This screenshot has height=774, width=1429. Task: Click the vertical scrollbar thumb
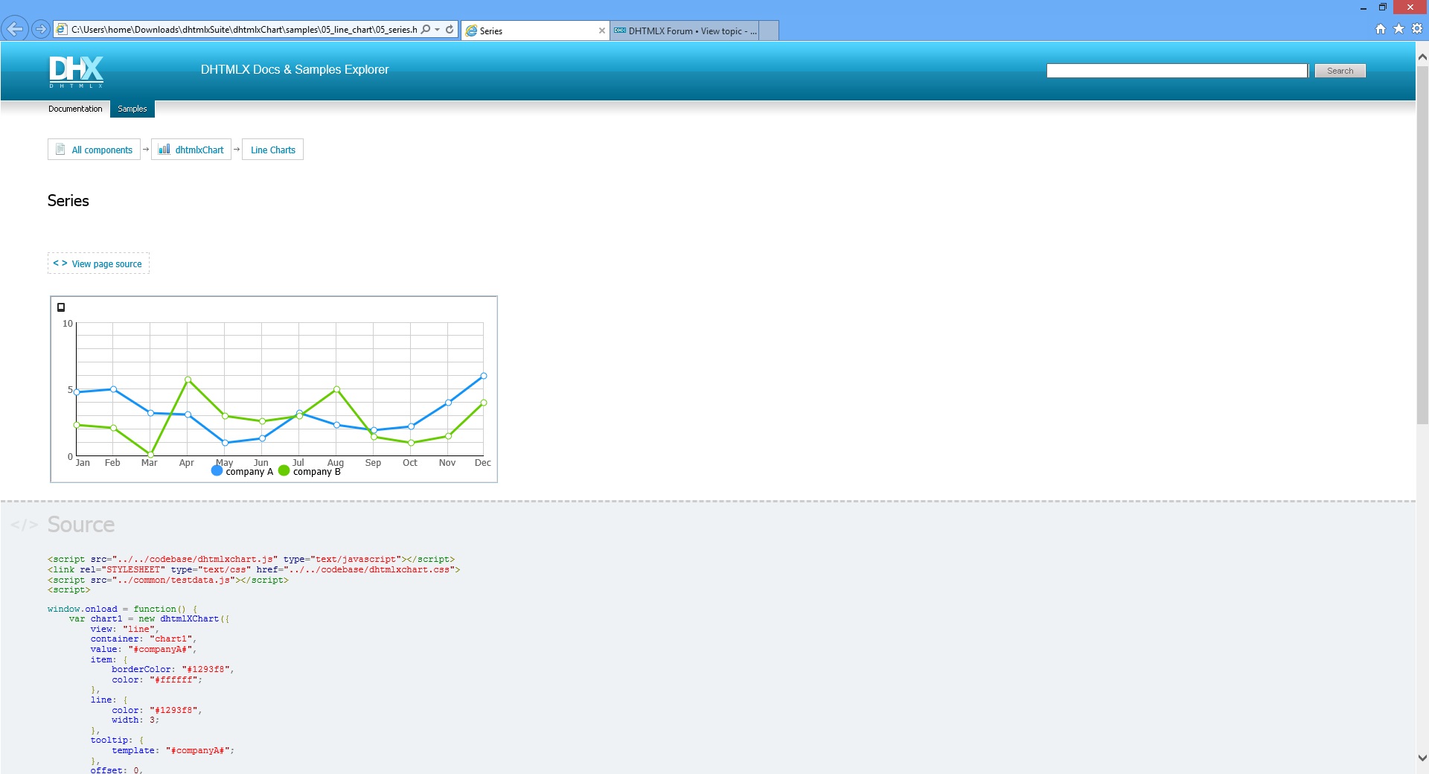[1422, 245]
